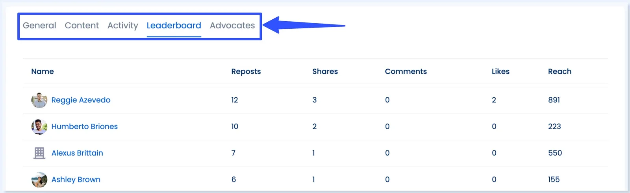
Task: Click Ashley Brown's profile avatar
Action: pos(39,180)
